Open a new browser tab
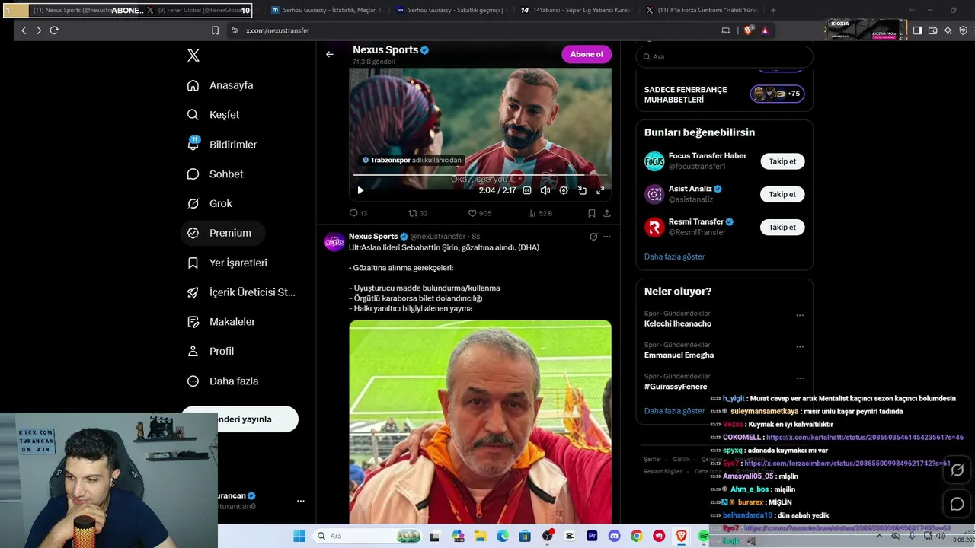 coord(773,11)
